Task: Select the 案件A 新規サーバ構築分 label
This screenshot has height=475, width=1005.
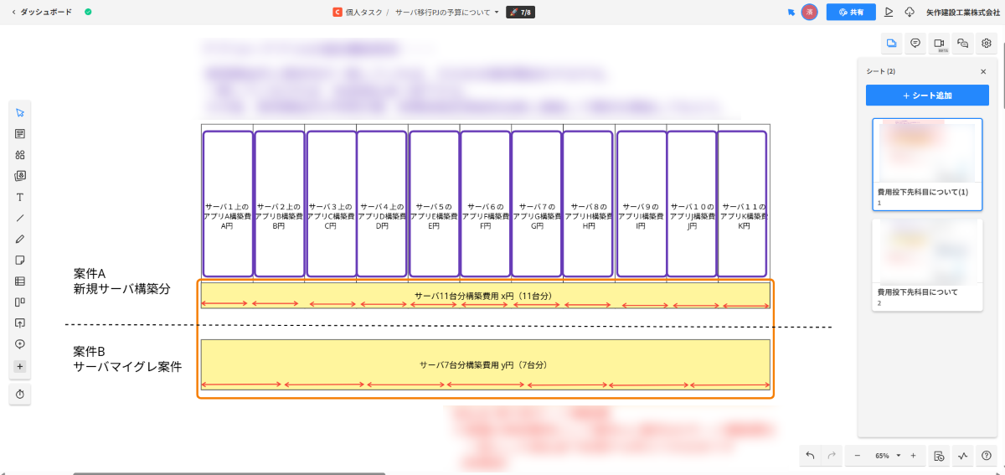Action: pyautogui.click(x=121, y=281)
